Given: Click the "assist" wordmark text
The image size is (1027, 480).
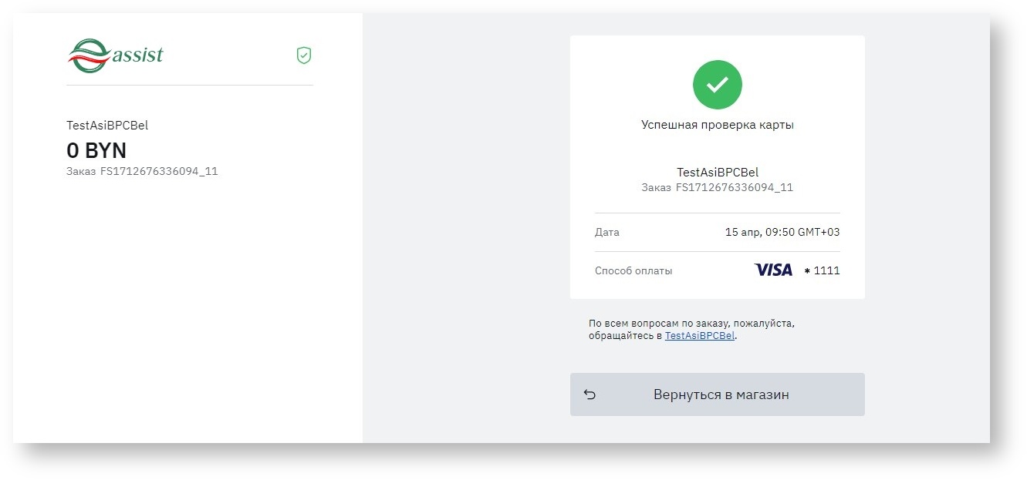Looking at the screenshot, I should click(x=137, y=55).
